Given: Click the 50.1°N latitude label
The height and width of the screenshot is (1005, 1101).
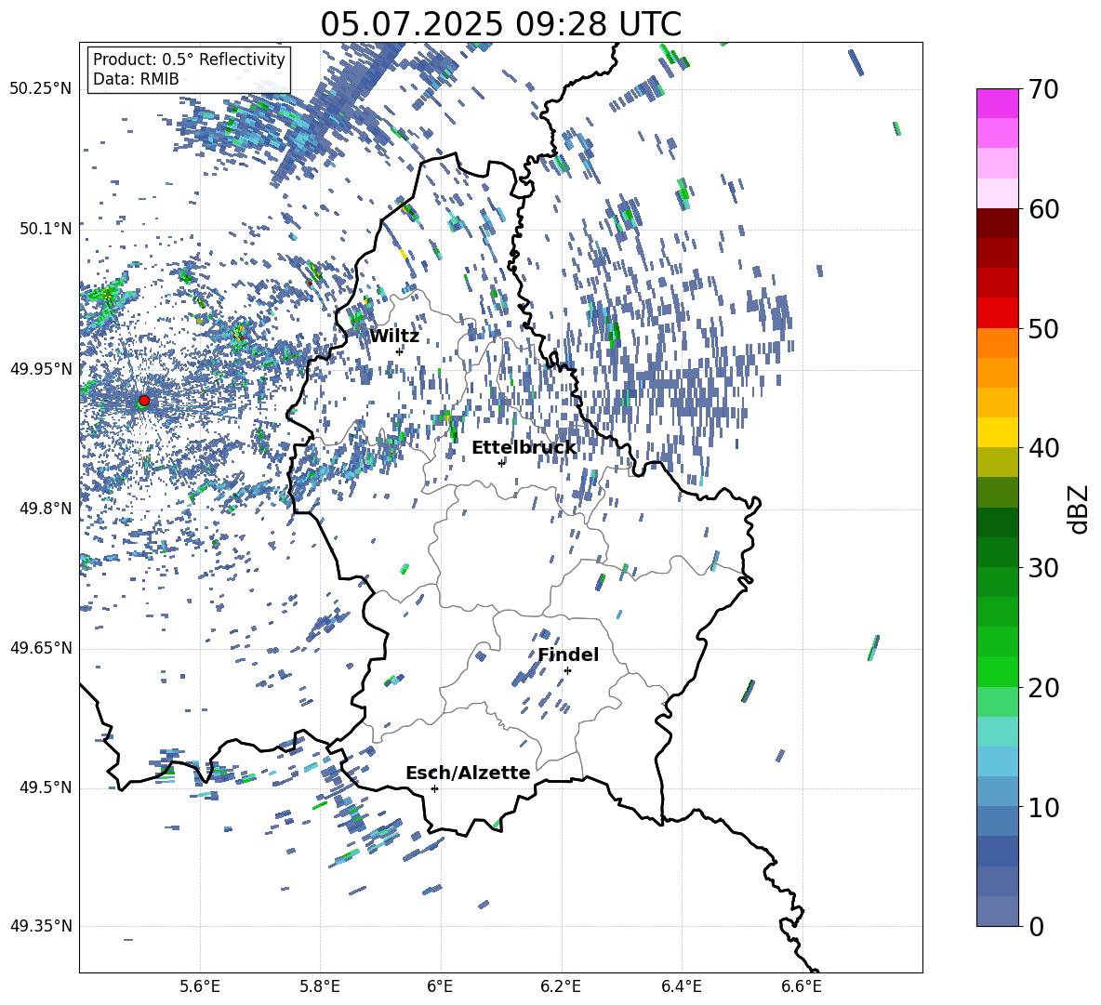Looking at the screenshot, I should 46,229.
